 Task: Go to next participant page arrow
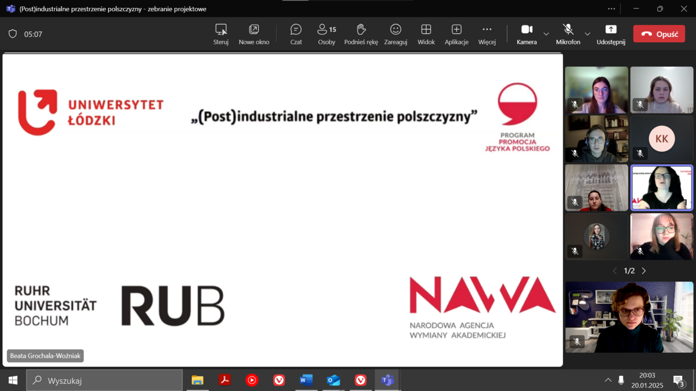(x=644, y=271)
